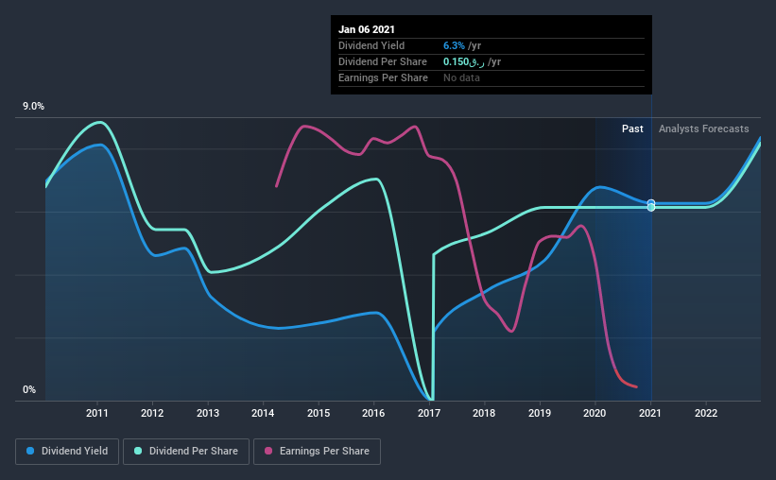
Task: Click the 2011 label on the x-axis
Action: coord(97,413)
